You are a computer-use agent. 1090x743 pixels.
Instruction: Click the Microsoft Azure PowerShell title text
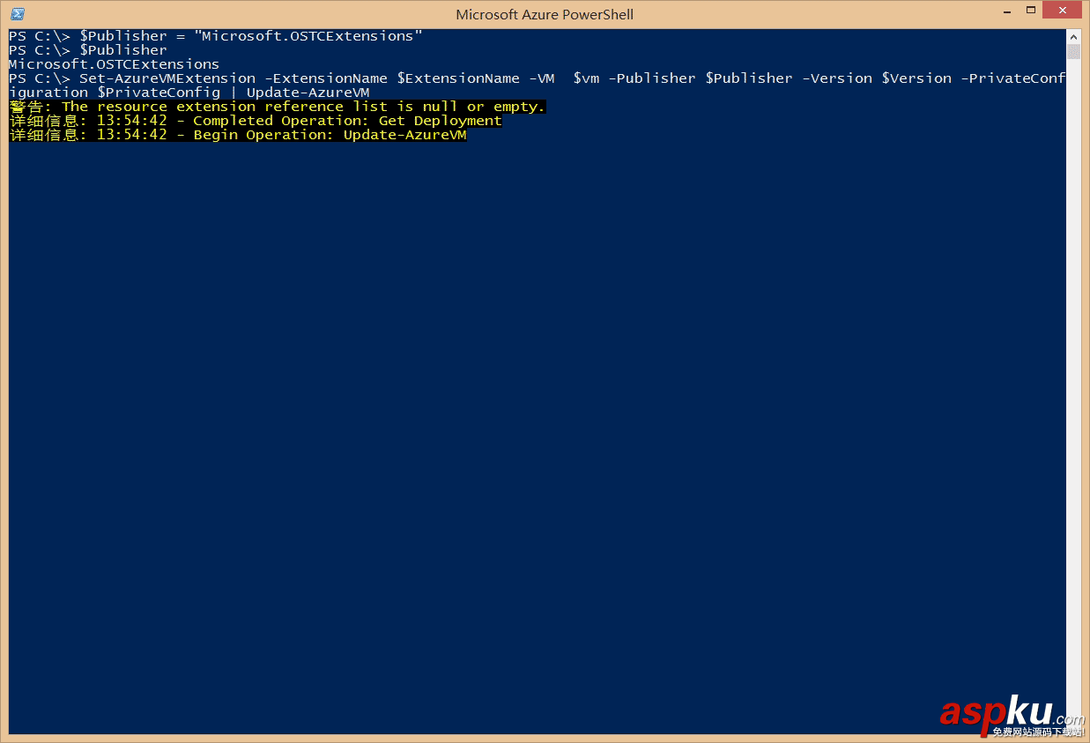pyautogui.click(x=544, y=14)
